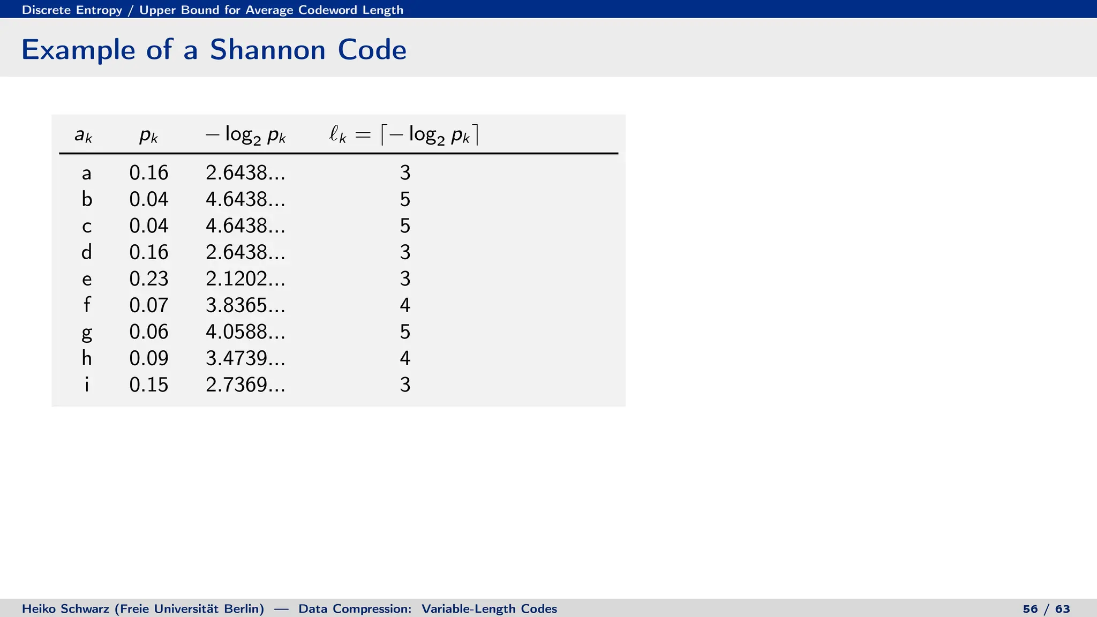Viewport: 1097px width, 617px height.
Task: Click the value '2.6438...' in row a
Action: 246,173
